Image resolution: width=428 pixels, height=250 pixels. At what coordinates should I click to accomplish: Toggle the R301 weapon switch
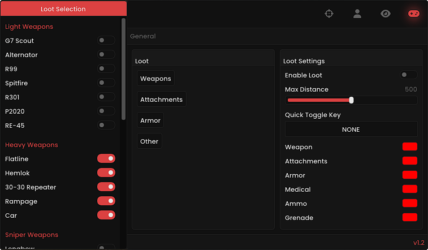pos(106,97)
